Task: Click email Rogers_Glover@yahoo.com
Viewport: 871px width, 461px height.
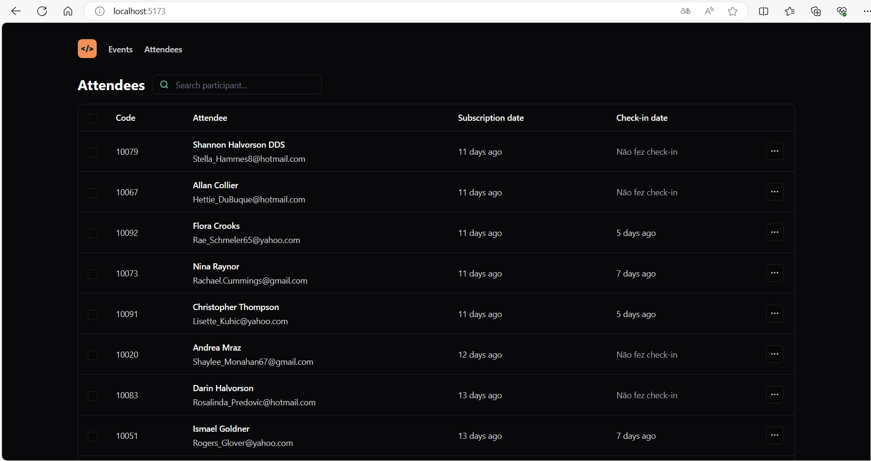Action: 243,443
